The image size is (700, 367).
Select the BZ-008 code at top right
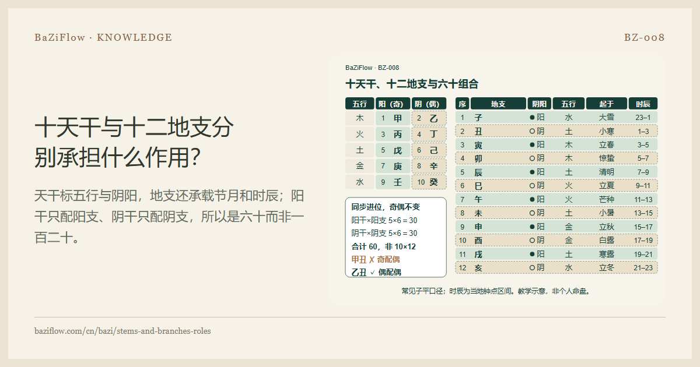(x=645, y=37)
